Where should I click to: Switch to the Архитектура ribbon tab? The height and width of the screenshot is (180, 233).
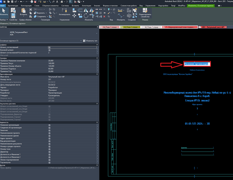(13, 6)
